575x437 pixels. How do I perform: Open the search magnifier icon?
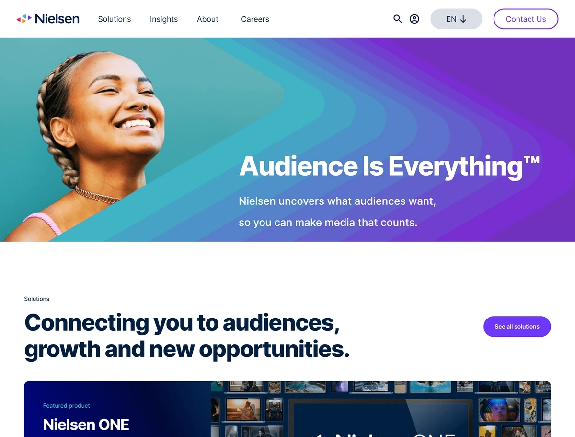click(x=398, y=19)
